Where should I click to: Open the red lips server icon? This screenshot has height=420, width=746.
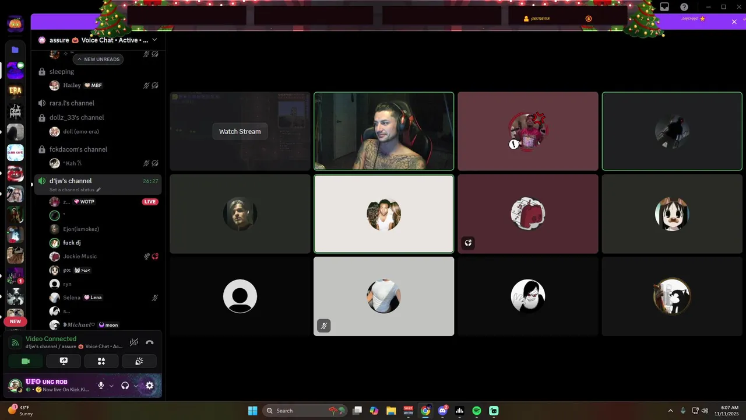(x=15, y=173)
